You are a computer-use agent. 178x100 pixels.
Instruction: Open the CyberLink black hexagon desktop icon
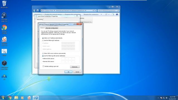(x=4, y=65)
